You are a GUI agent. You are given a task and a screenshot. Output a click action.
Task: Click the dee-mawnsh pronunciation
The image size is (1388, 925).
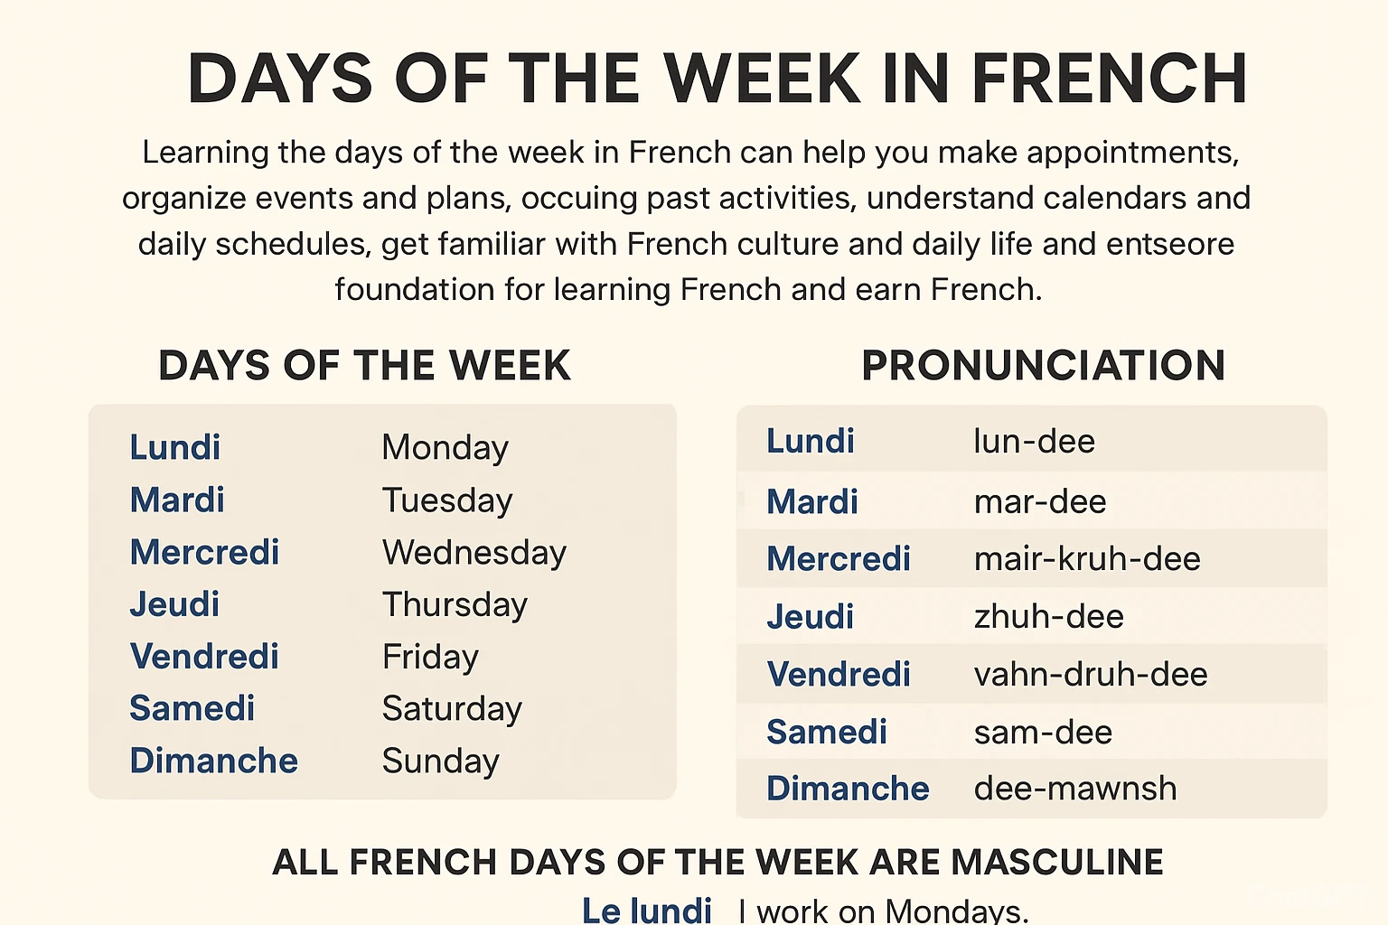coord(1075,789)
